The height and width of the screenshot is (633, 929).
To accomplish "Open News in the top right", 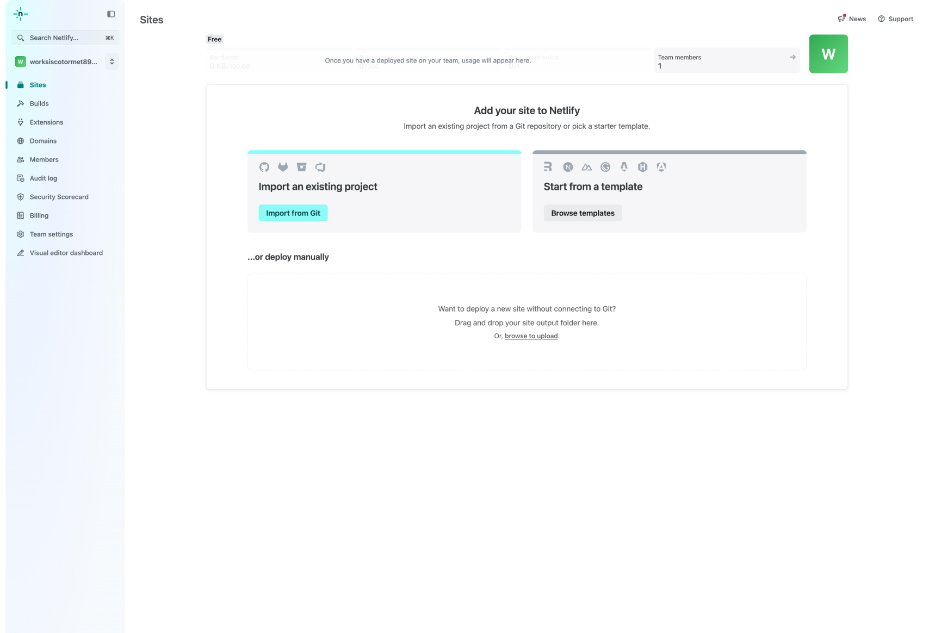I will click(x=852, y=19).
